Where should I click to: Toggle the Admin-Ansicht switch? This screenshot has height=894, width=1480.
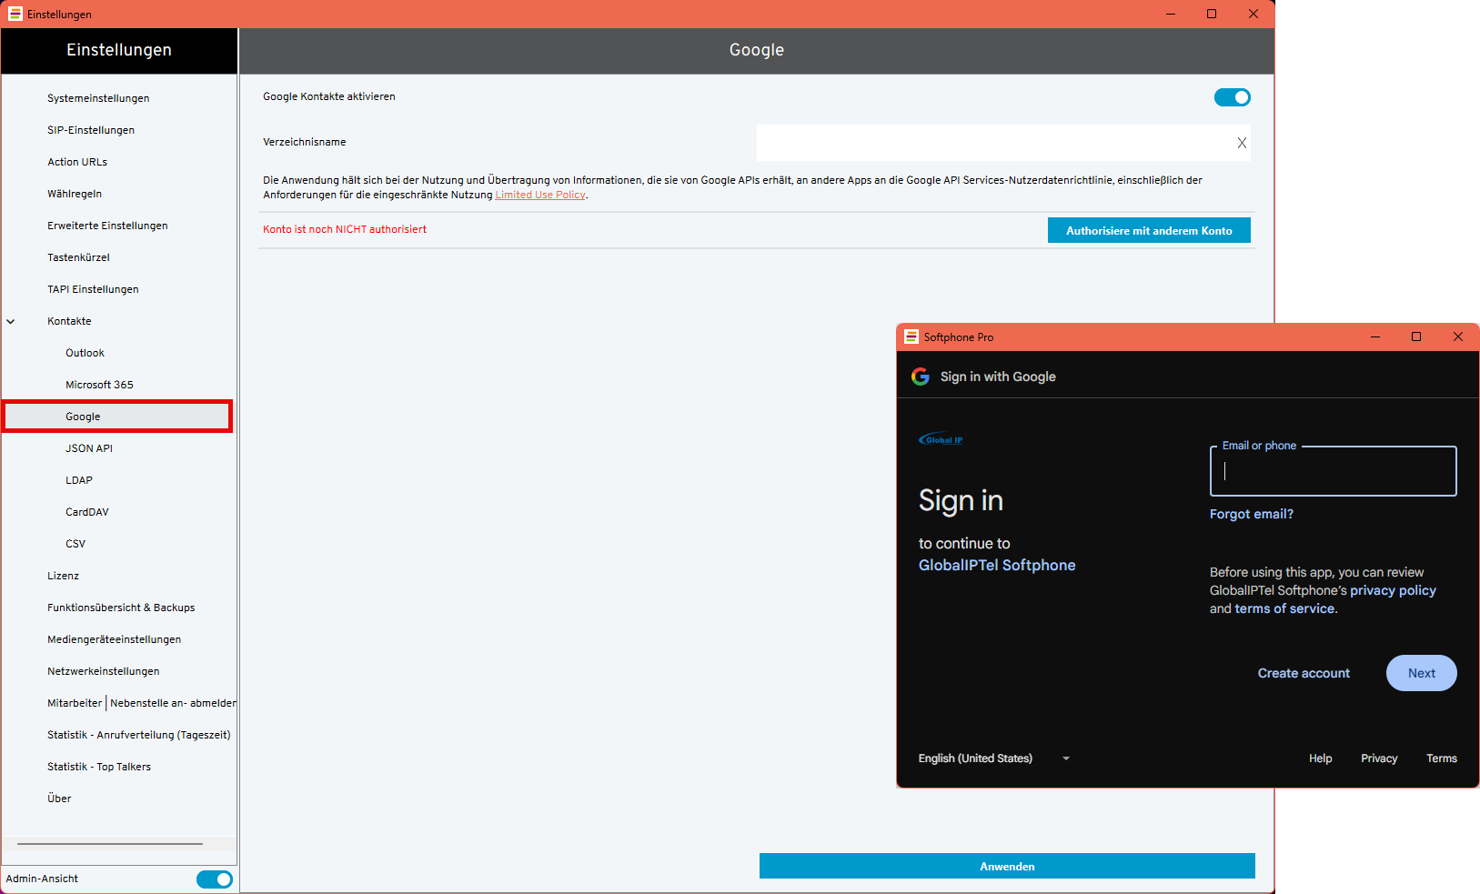215,879
